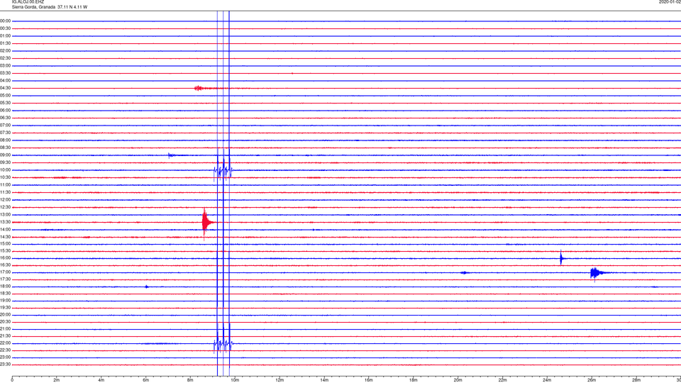The image size is (681, 383).
Task: Select the 15:00 trace time label
Action: click(5, 244)
